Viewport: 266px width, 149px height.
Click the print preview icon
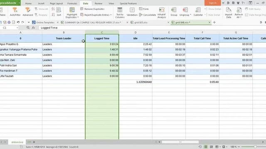tap(13, 22)
